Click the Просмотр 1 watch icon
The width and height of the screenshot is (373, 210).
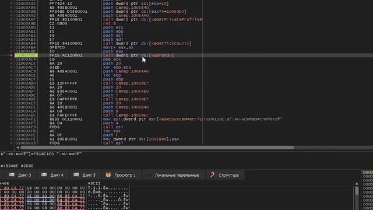coord(108,175)
